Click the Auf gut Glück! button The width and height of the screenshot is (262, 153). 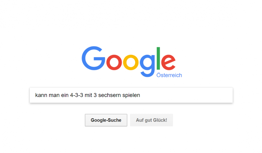[x=151, y=120]
